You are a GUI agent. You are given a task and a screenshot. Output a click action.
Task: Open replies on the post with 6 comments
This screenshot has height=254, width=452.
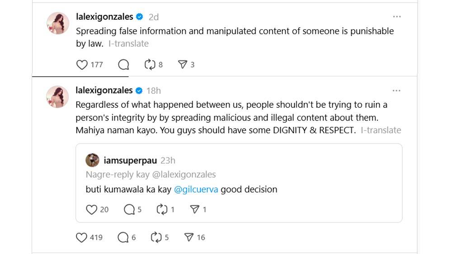(123, 237)
